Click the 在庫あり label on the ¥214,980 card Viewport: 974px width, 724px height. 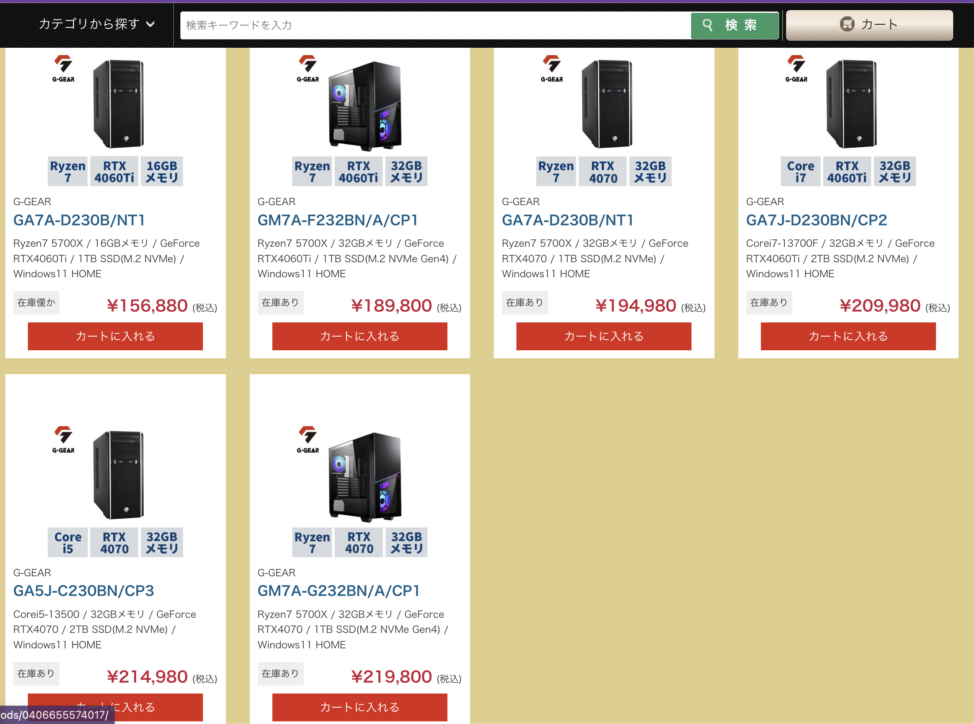pos(36,674)
